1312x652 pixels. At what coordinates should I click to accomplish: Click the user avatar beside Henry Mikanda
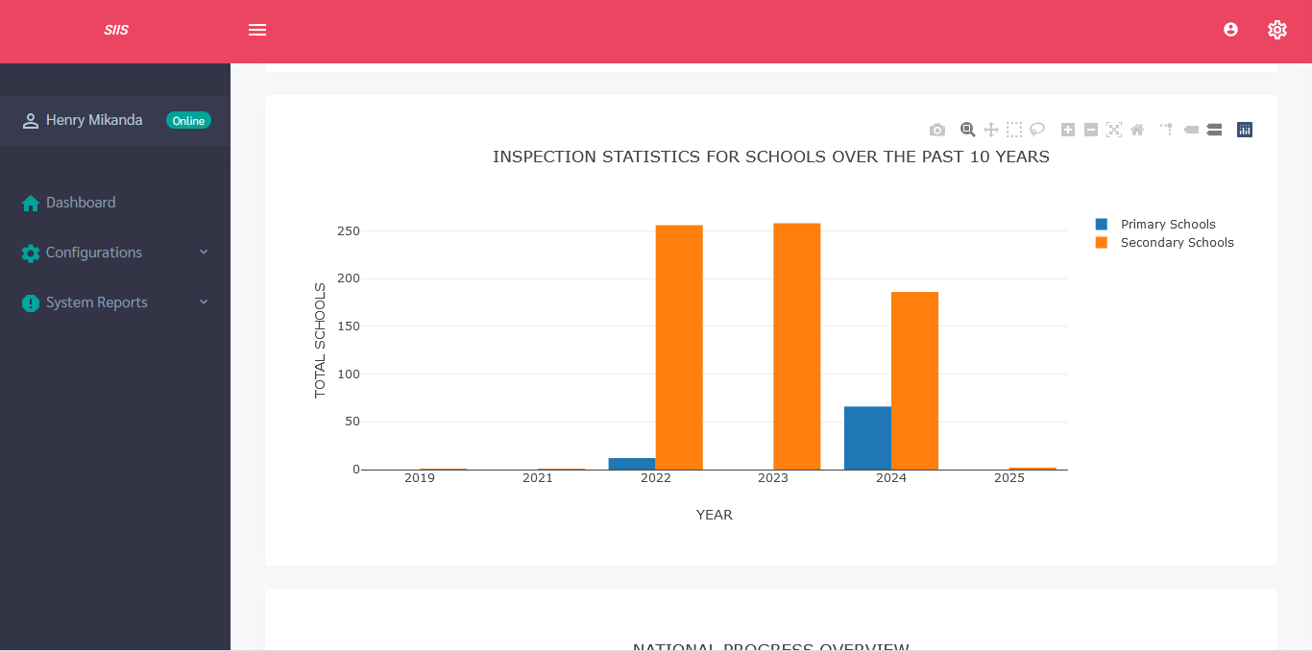pyautogui.click(x=30, y=121)
